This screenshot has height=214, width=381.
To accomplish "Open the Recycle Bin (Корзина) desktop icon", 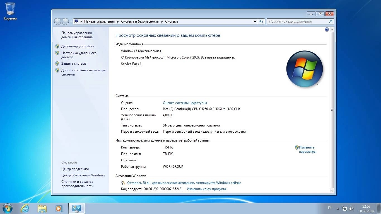I will 10,11.
